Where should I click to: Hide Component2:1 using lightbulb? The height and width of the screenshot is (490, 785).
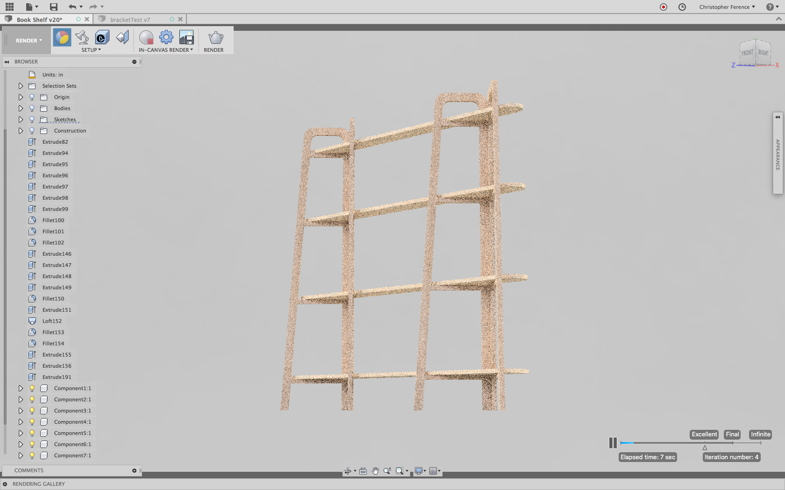pos(32,399)
